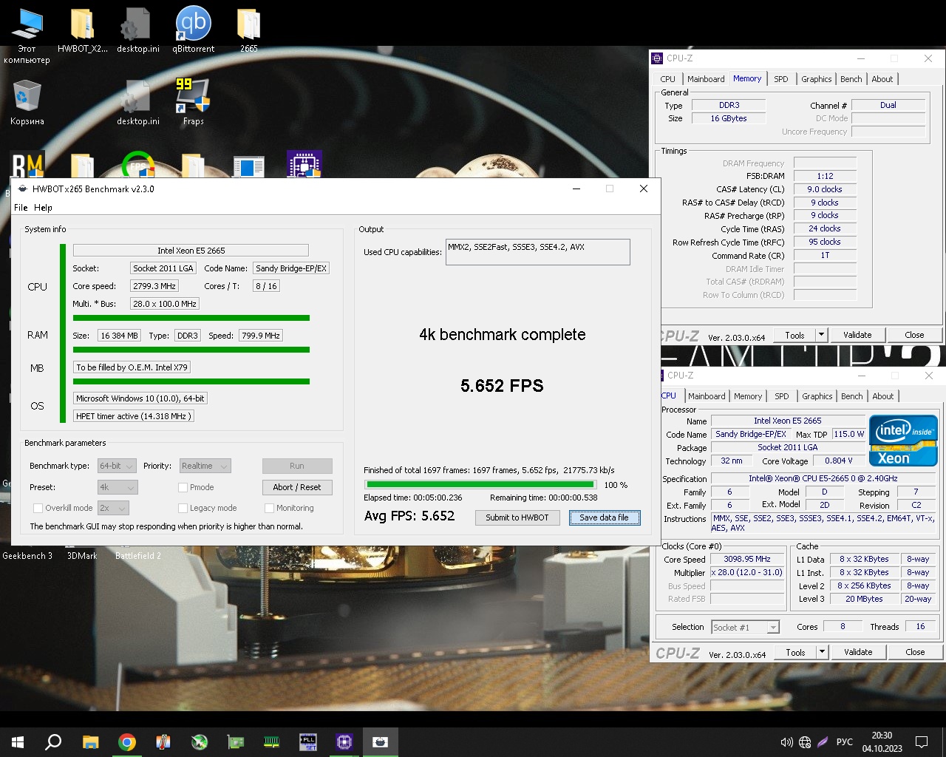
Task: Open the RAM module utility in taskbar
Action: pyautogui.click(x=272, y=742)
